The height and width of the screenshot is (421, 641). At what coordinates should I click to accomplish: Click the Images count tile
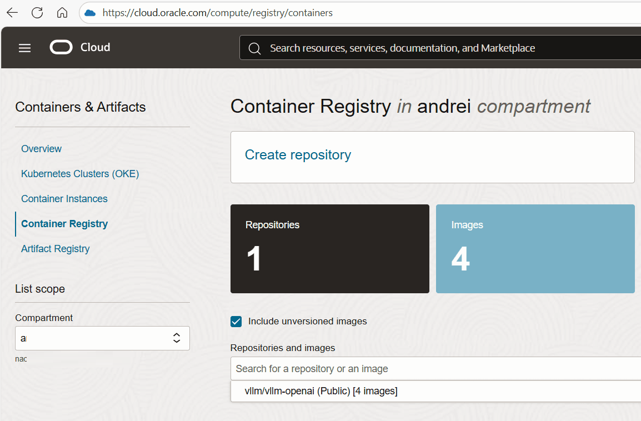tap(535, 248)
